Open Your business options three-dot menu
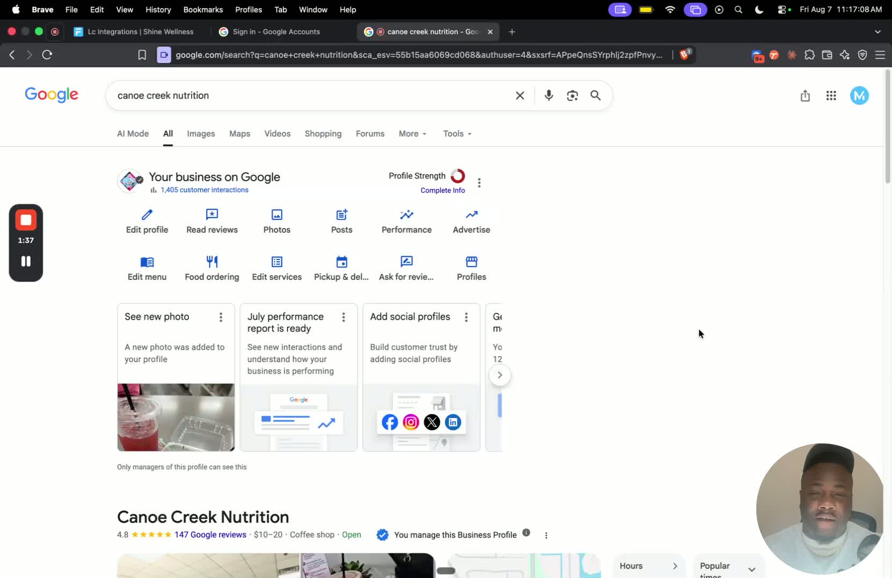 (x=479, y=183)
